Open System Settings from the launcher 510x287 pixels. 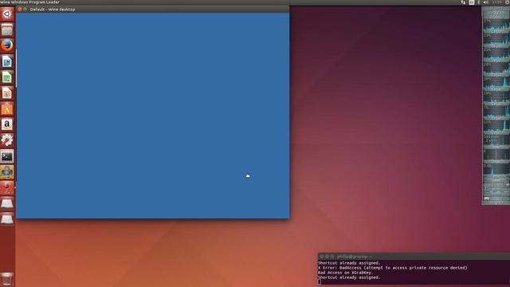(x=7, y=140)
